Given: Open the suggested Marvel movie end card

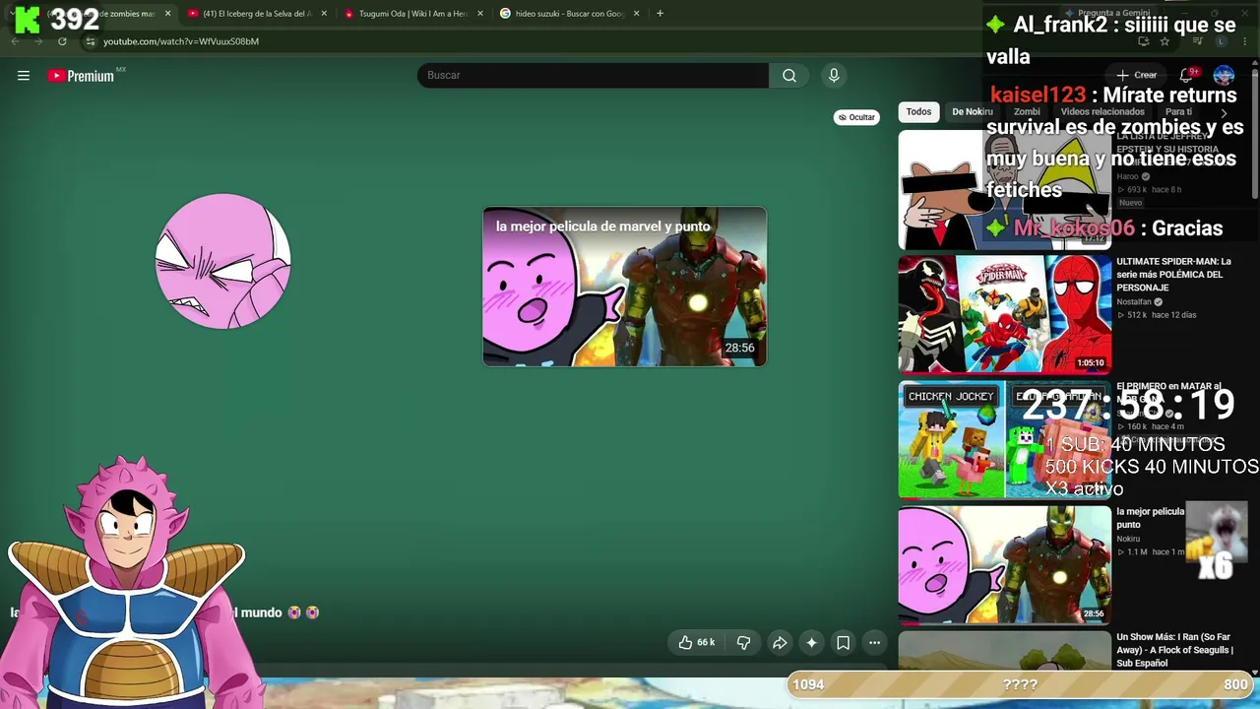Looking at the screenshot, I should click(x=624, y=287).
